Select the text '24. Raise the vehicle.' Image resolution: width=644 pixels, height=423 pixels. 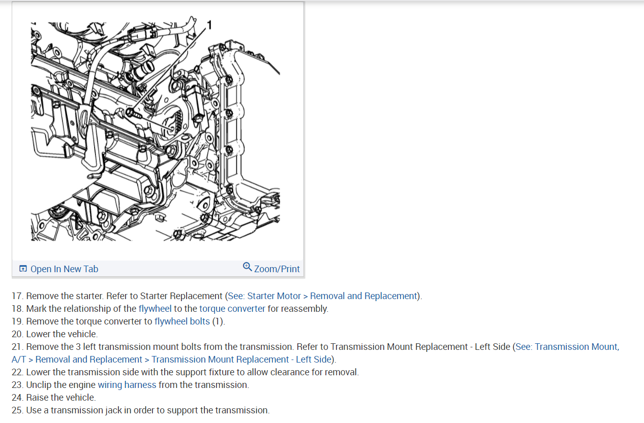54,398
